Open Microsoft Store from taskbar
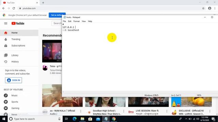This screenshot has height=122, width=218. [x=90, y=119]
